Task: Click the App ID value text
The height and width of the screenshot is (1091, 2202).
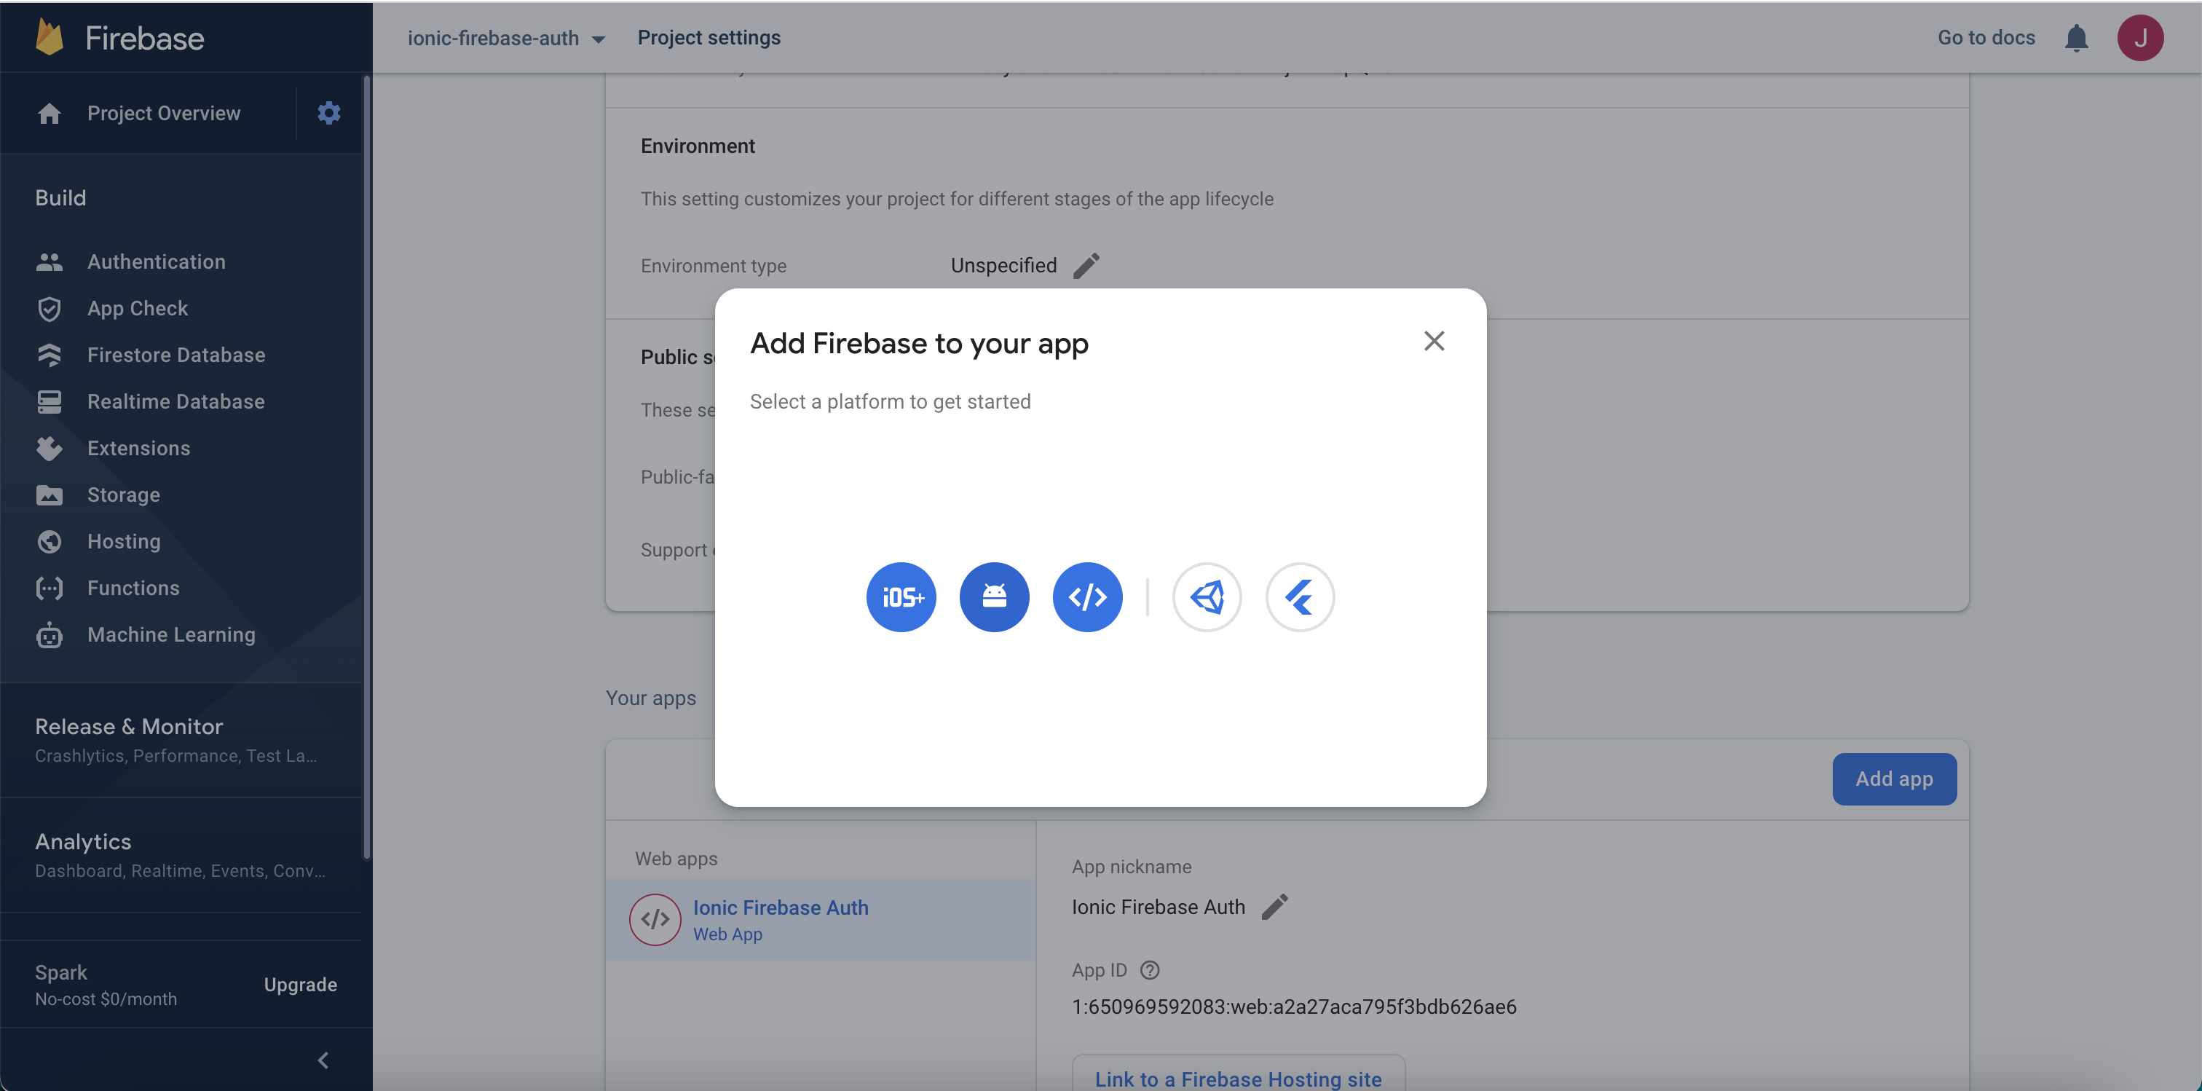Action: (1294, 1007)
